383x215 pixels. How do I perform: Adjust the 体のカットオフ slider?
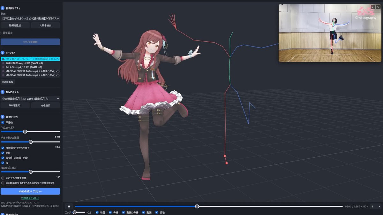(x=25, y=132)
